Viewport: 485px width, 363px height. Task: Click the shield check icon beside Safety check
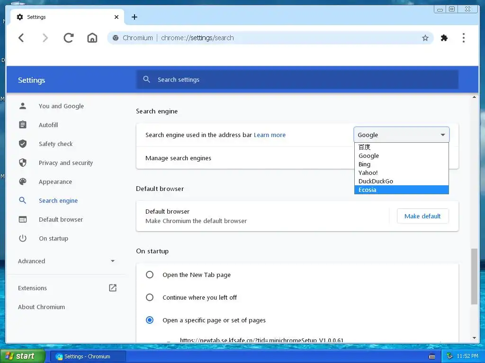23,144
